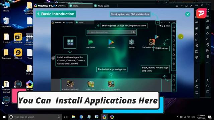The height and width of the screenshot is (120, 214).
Task: Open the clock showing 12:09 AM
Action: pyautogui.click(x=201, y=117)
